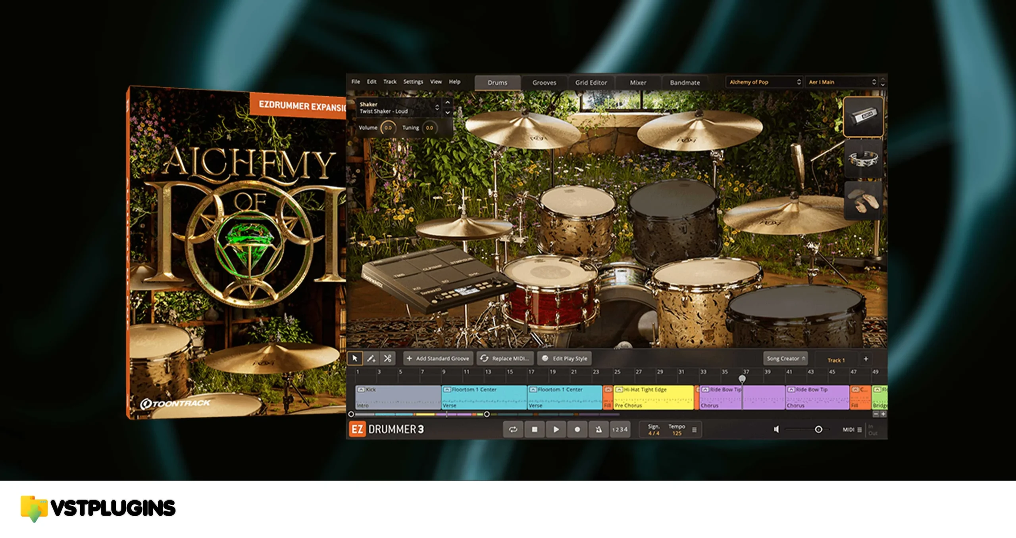Open the Alchemy of Pop library dropdown

click(764, 82)
